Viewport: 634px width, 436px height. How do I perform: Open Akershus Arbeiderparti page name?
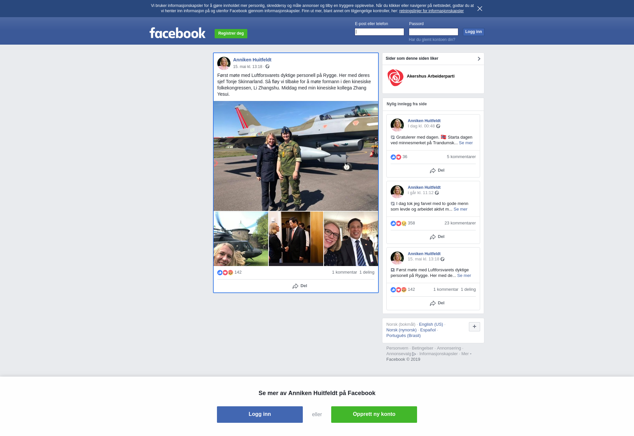click(x=431, y=76)
